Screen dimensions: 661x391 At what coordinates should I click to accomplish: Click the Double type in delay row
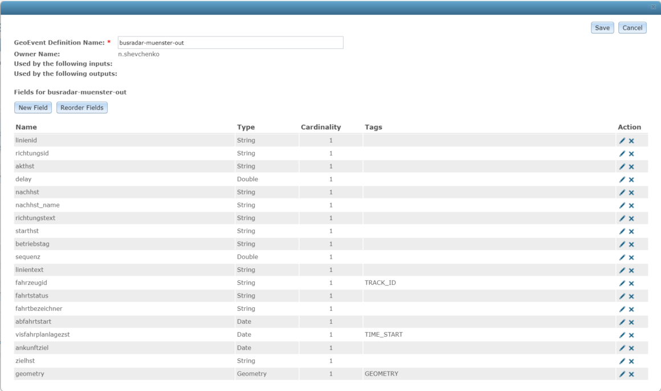pos(247,179)
